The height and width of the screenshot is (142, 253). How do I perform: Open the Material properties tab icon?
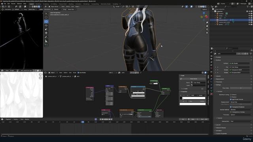[x=211, y=94]
